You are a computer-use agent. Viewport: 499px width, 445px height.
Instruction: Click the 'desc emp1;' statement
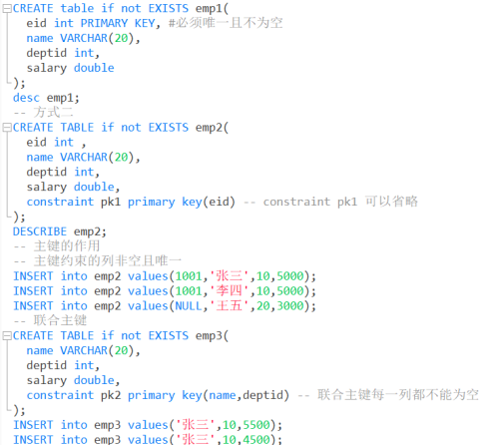(x=46, y=98)
